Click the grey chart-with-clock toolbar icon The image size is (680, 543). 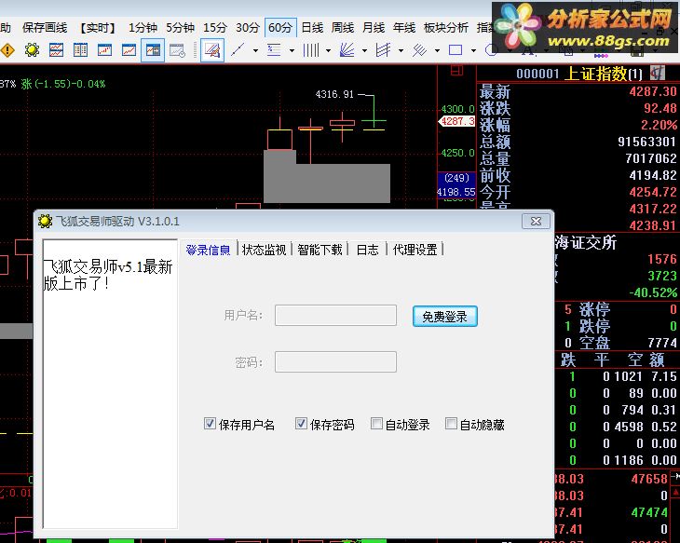click(177, 50)
